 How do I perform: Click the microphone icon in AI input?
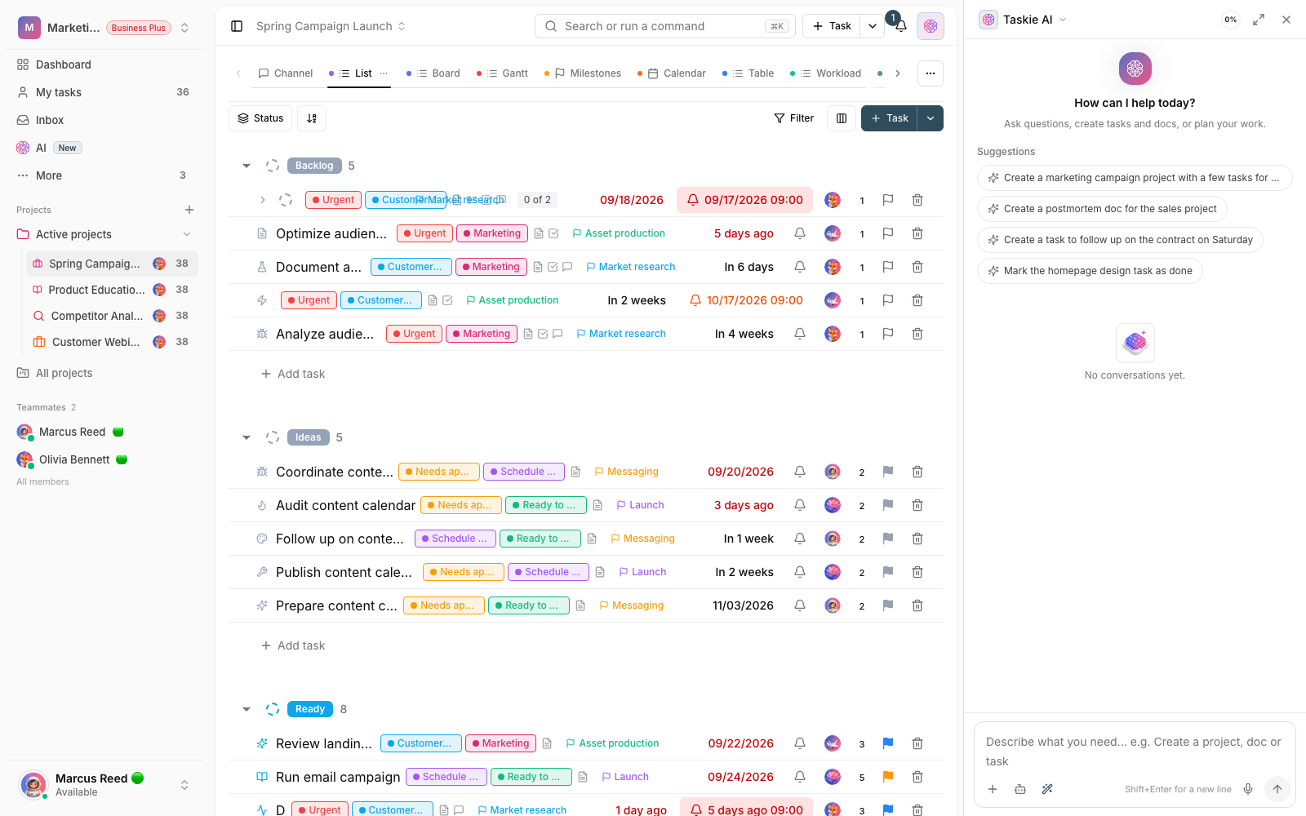(1248, 789)
